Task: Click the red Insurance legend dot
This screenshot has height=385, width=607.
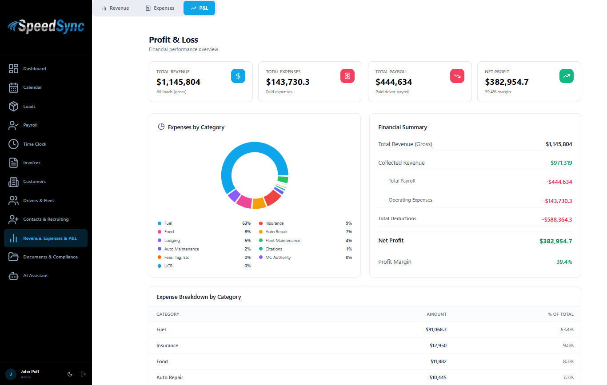Action: pyautogui.click(x=261, y=223)
